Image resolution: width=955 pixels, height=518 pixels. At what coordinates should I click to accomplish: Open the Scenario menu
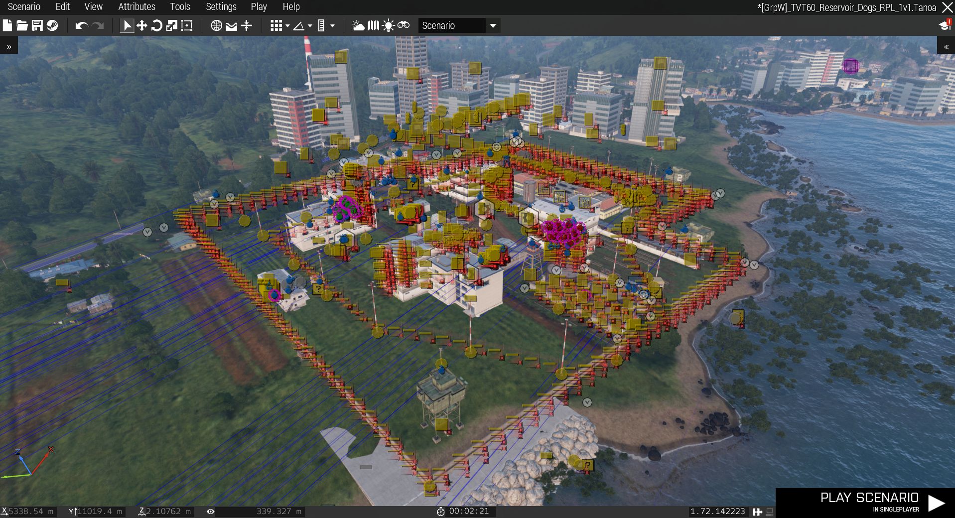pos(24,6)
